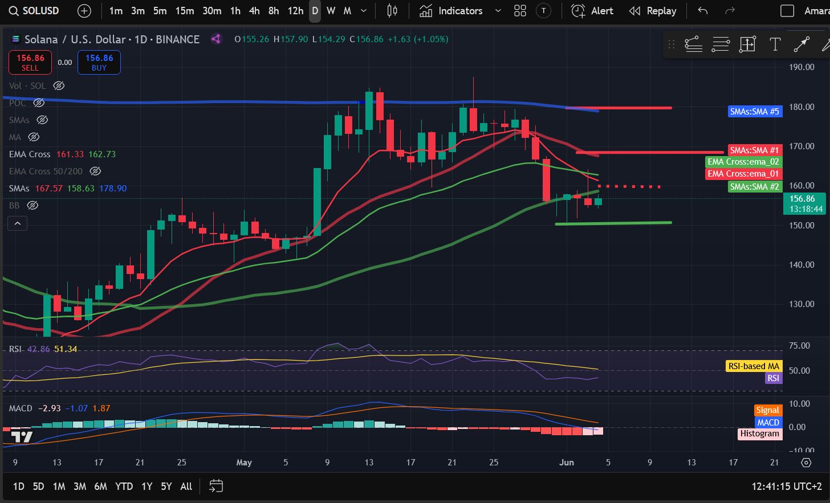
Task: Redo the last undone action
Action: (x=730, y=11)
